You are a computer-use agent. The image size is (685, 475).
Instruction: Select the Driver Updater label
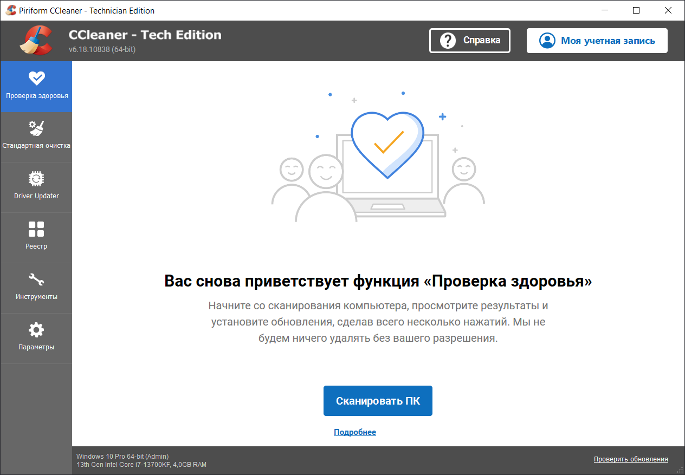point(36,196)
